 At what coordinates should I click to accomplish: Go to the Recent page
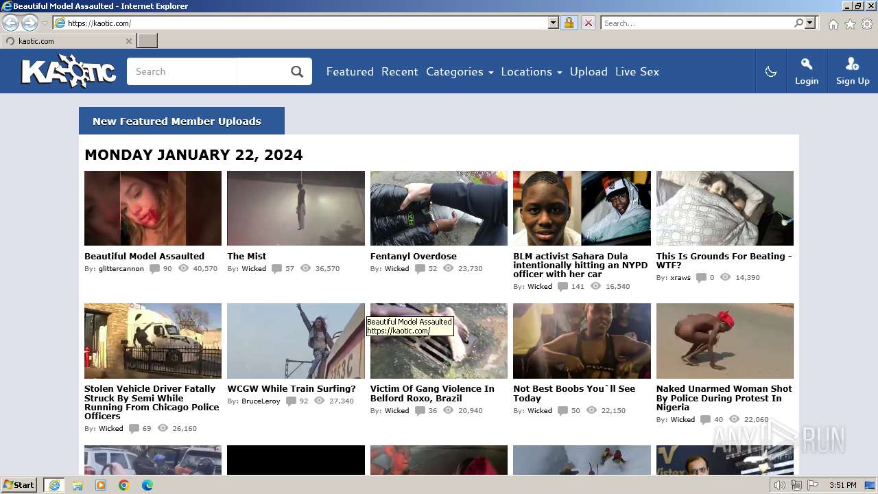pos(400,71)
